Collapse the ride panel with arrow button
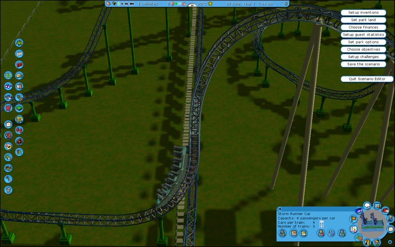395x247 pixels. (x=279, y=209)
